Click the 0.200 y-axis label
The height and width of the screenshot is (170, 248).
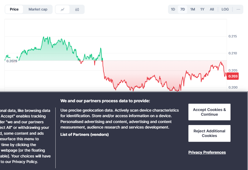click(x=233, y=87)
